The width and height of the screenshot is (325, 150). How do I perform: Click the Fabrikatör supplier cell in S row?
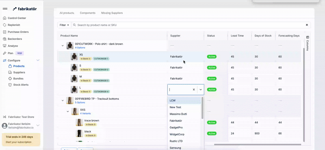176,67
